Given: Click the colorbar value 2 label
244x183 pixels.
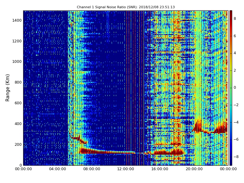Looking at the screenshot, I should pos(235,70).
